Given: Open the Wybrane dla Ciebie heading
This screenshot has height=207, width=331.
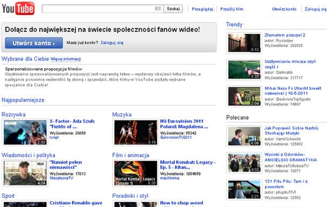Looking at the screenshot, I should [25, 59].
